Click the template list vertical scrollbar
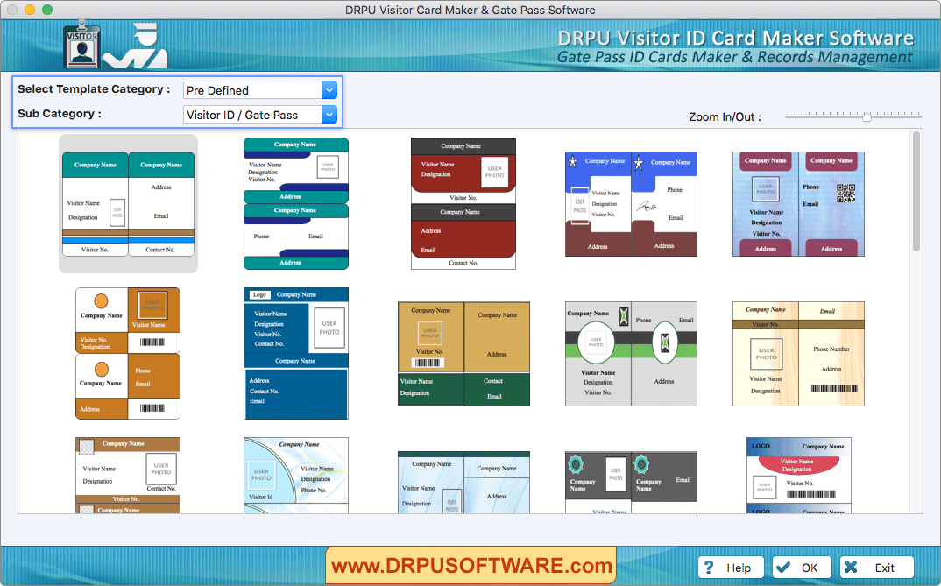Viewport: 941px width, 586px height. point(916,192)
